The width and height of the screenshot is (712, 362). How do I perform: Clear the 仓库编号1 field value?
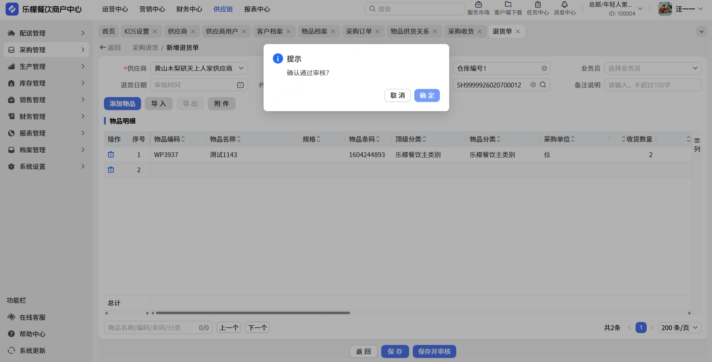544,69
